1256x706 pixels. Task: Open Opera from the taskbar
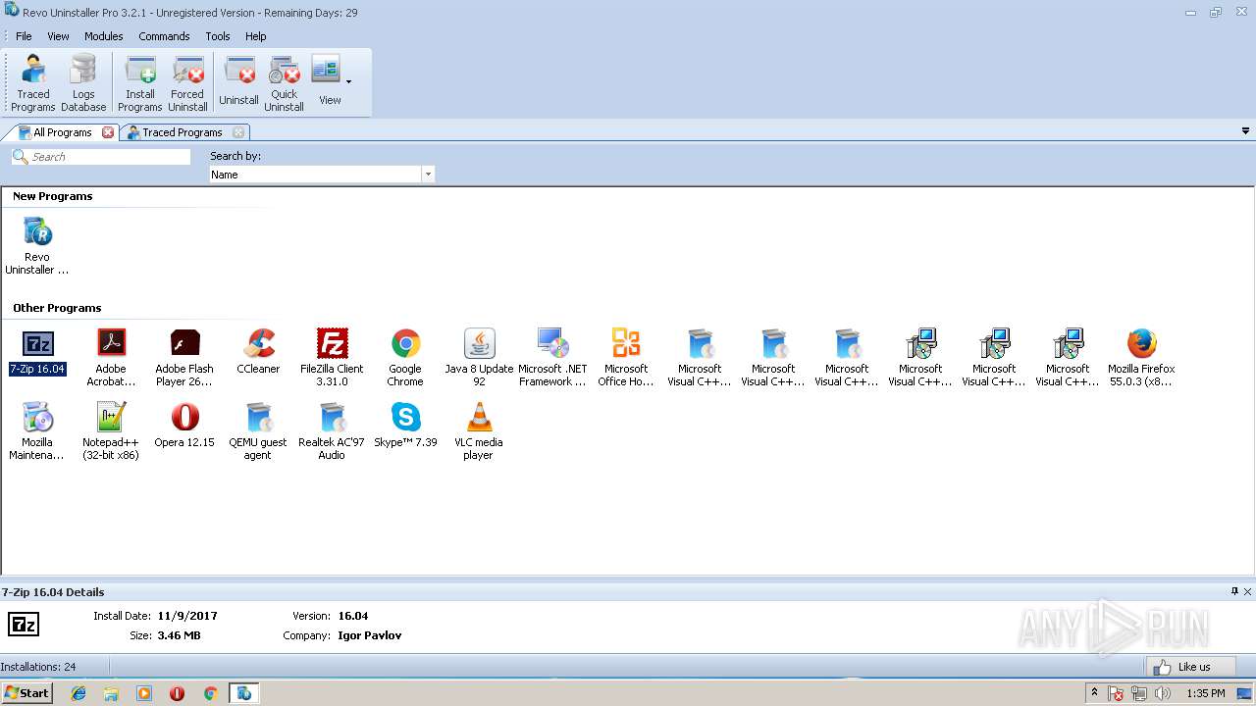point(177,693)
